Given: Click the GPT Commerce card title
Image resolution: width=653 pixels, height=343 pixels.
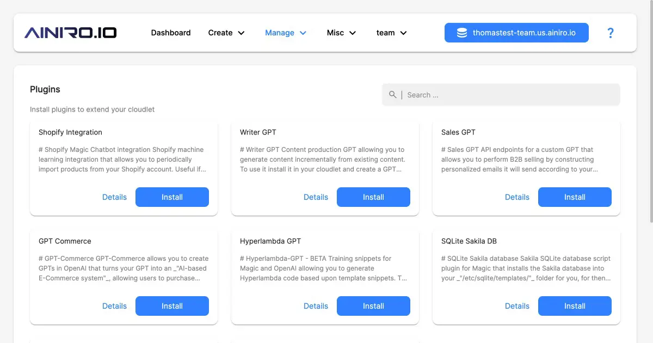Looking at the screenshot, I should (x=65, y=241).
